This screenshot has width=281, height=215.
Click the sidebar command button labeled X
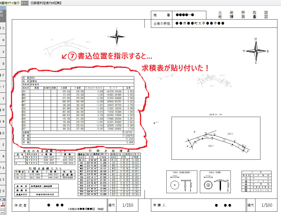(3, 52)
